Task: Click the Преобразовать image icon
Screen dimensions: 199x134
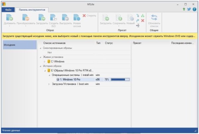Action: tap(26, 17)
